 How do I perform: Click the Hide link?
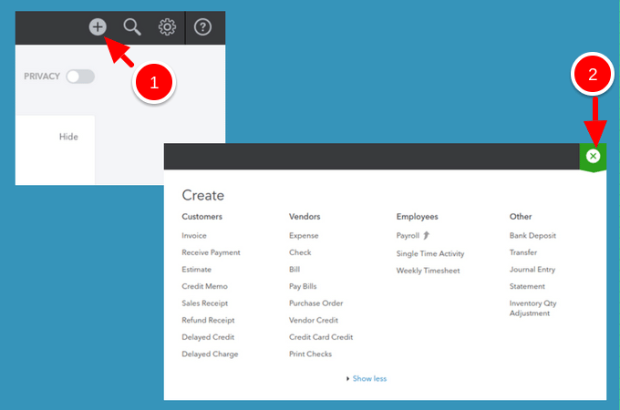point(68,137)
